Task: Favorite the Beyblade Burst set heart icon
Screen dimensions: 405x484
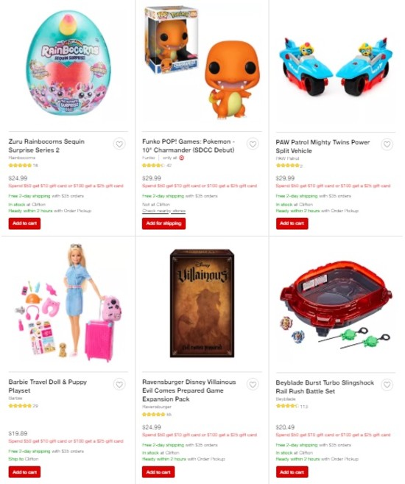Action: pyautogui.click(x=387, y=385)
